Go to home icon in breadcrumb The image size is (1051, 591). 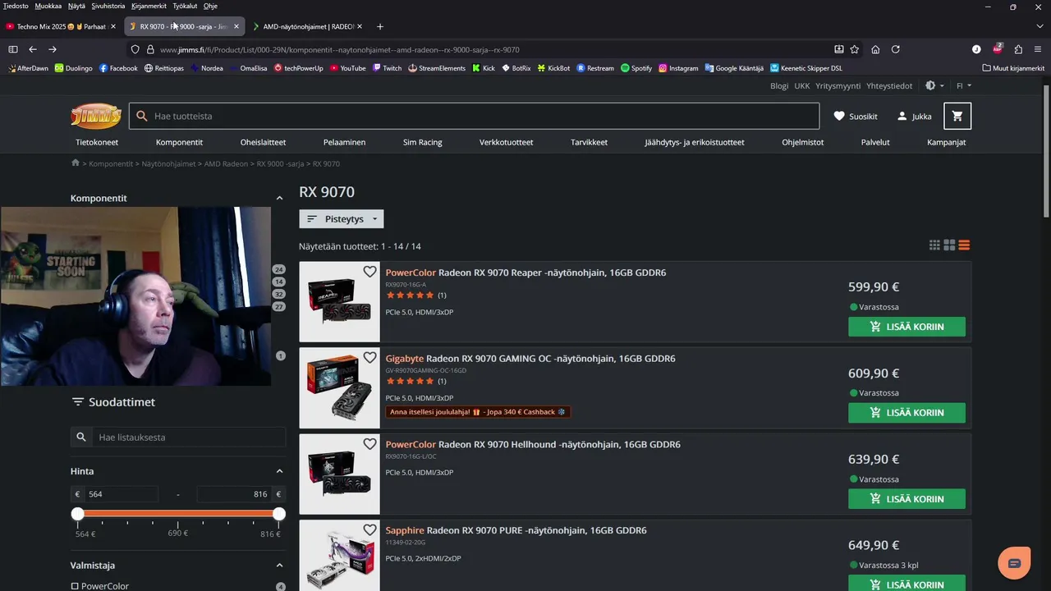(x=76, y=163)
